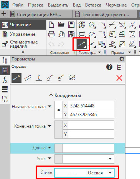The height and width of the screenshot is (179, 140).
Task: Select the Arc tool
Action: click(x=92, y=34)
